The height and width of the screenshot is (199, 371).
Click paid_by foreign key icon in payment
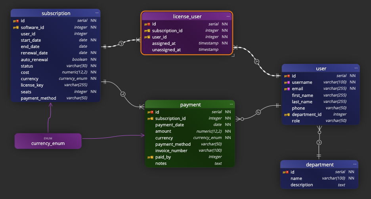point(150,157)
